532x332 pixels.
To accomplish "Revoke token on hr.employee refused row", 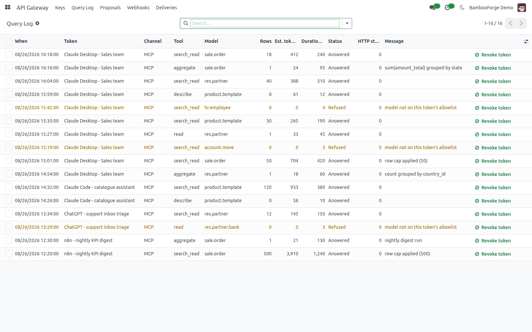I will pyautogui.click(x=493, y=108).
